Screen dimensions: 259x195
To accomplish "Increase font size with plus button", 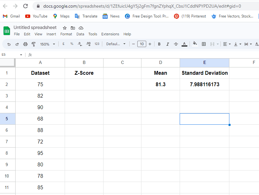I will 150,44.
